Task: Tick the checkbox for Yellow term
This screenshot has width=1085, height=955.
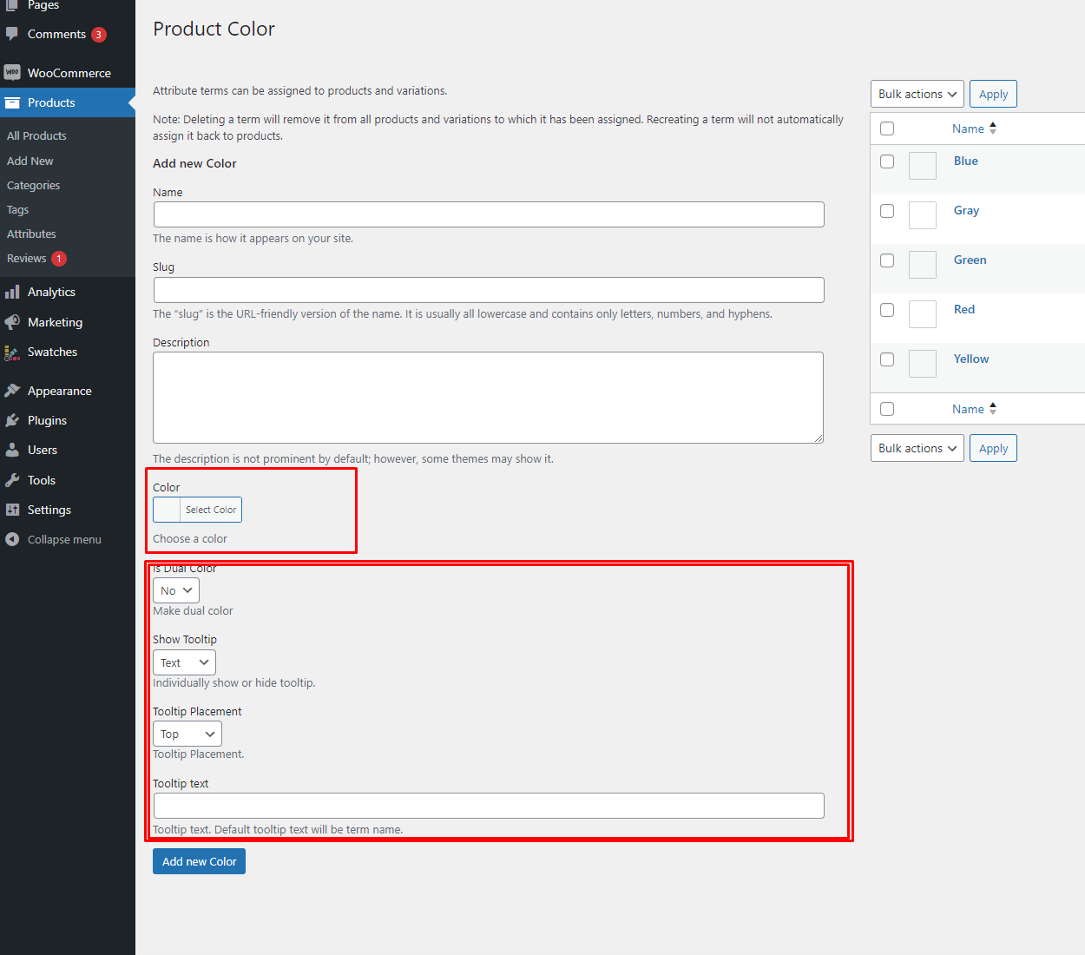Action: [887, 359]
